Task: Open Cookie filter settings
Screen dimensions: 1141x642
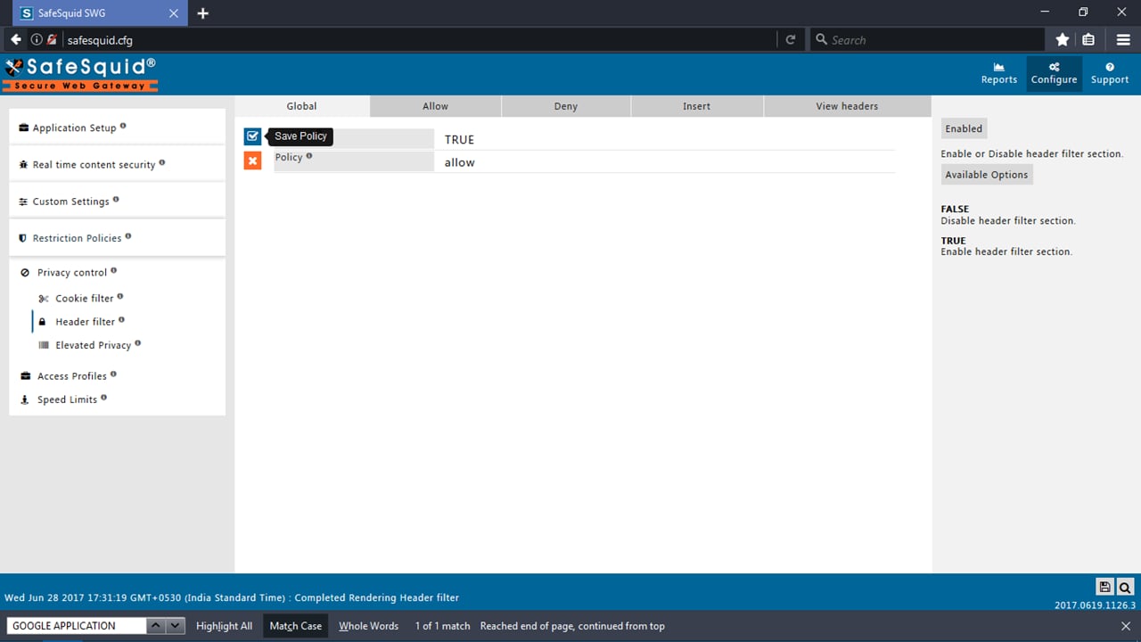Action: (x=84, y=299)
